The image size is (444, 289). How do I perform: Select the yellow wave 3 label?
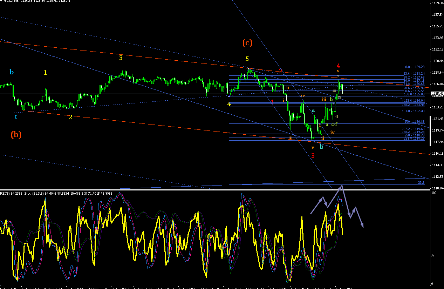(x=121, y=58)
